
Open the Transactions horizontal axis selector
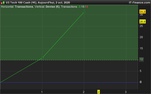coord(24,7)
